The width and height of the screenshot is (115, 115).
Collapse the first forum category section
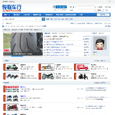[108, 61]
